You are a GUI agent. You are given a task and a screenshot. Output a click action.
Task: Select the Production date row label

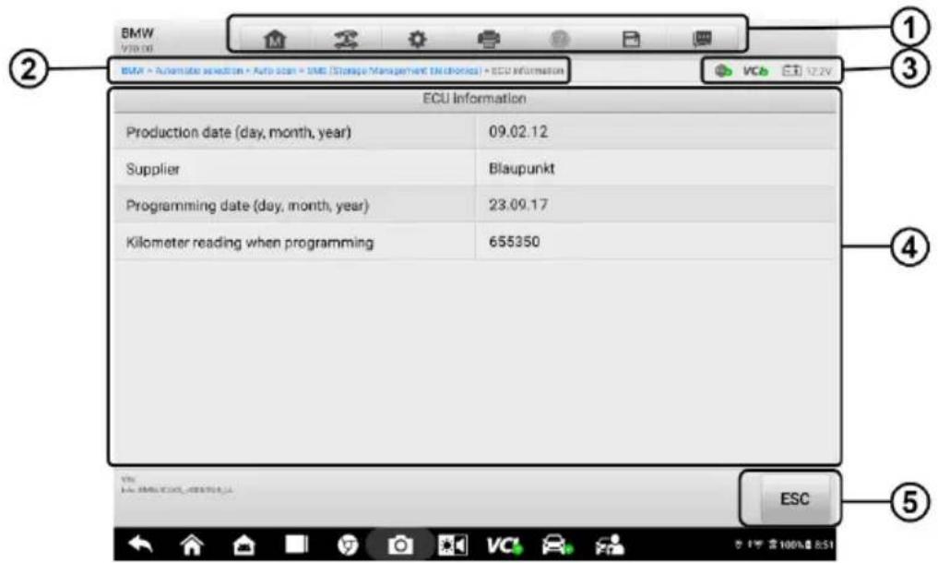point(238,132)
